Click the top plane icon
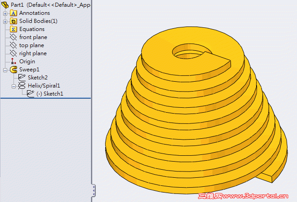This screenshot has height=202, width=297. pos(13,45)
